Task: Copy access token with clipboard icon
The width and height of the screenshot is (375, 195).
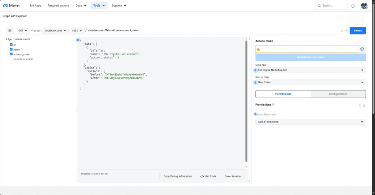Action: tap(362, 49)
